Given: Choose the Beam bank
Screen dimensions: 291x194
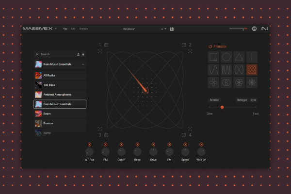Looking at the screenshot, I should (x=60, y=113).
